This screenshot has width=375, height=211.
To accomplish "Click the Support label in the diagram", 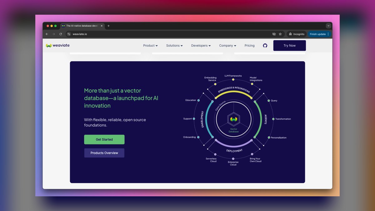I will coord(187,119).
